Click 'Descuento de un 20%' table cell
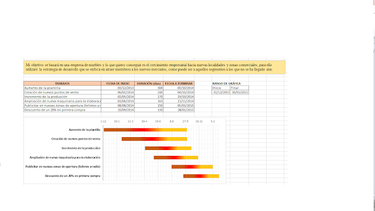 pyautogui.click(x=62, y=110)
